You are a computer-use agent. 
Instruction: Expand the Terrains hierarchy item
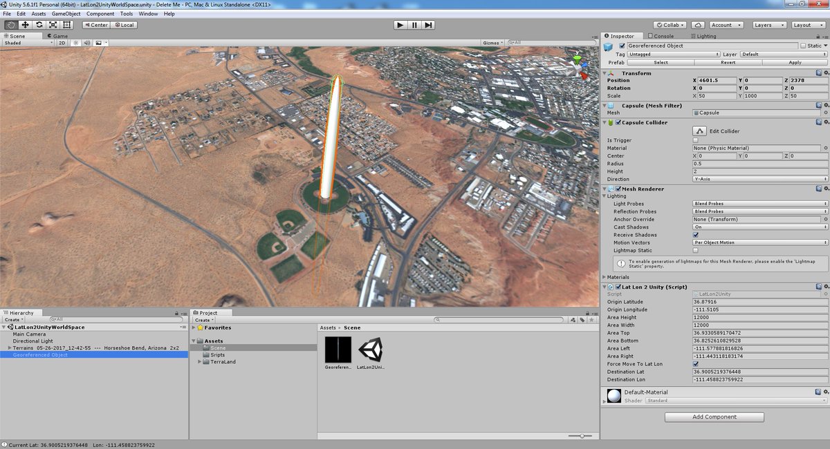coord(10,348)
